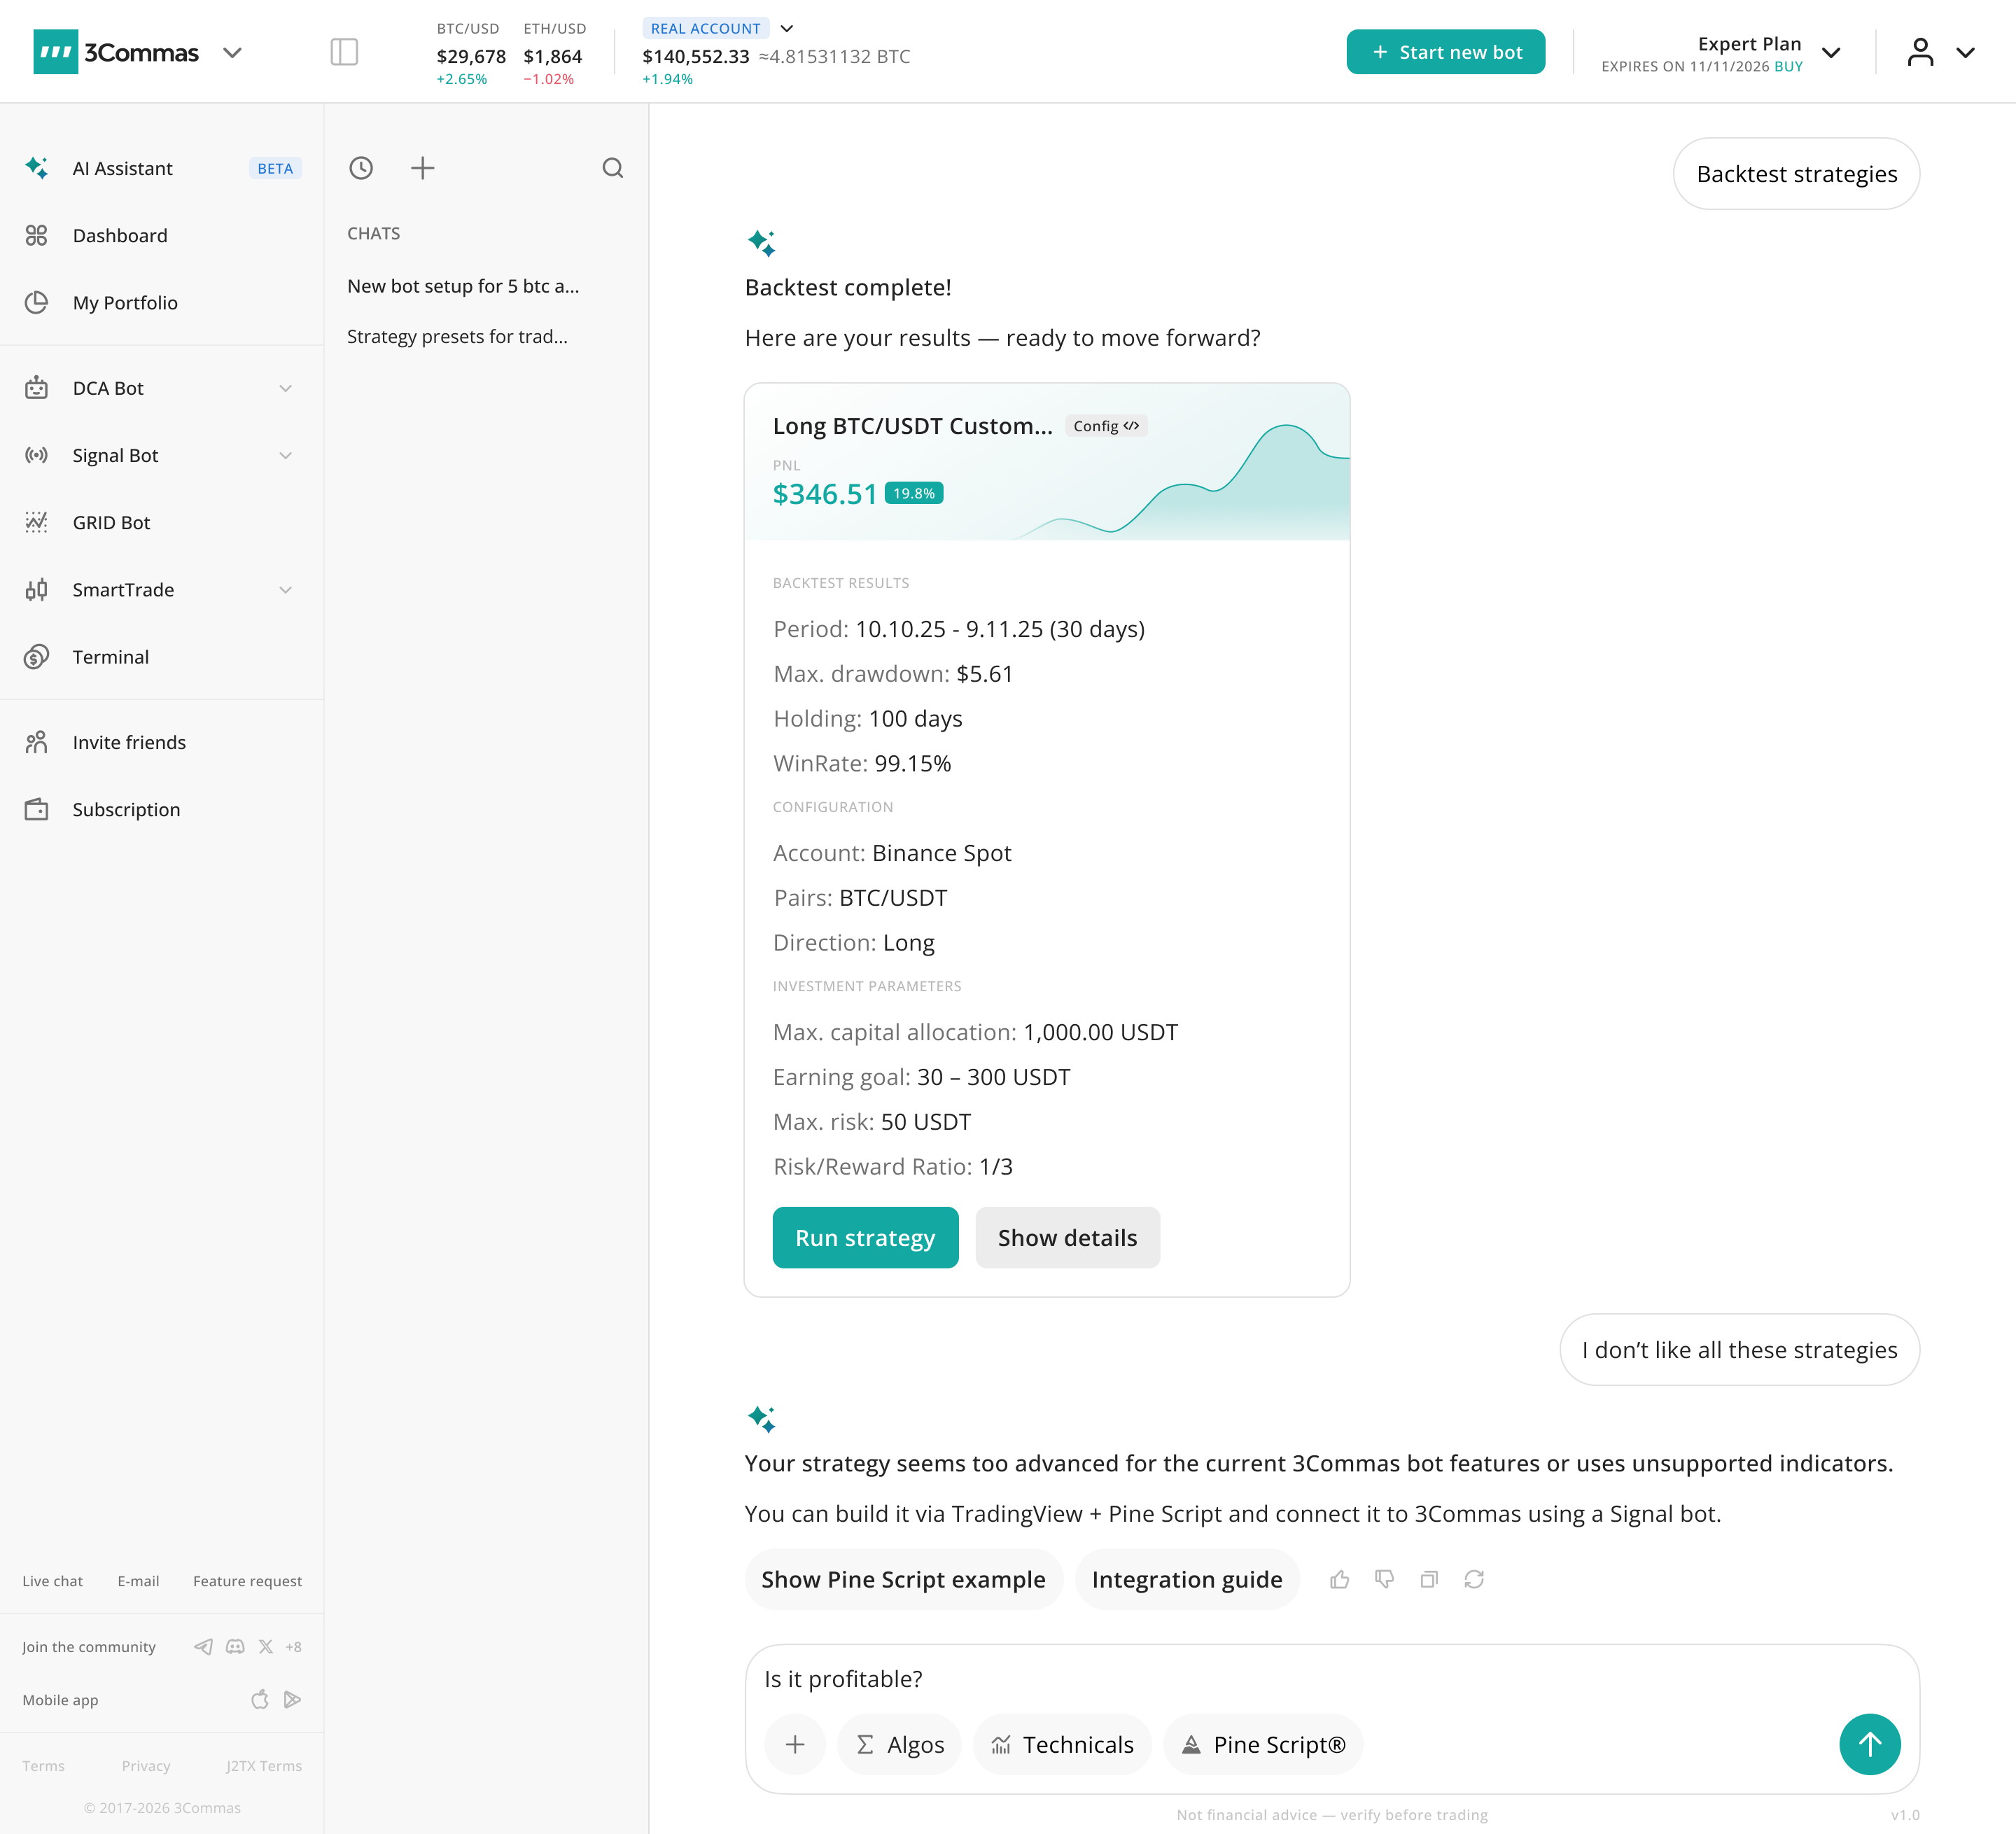Click the Show details button
This screenshot has width=2016, height=1834.
pos(1067,1237)
